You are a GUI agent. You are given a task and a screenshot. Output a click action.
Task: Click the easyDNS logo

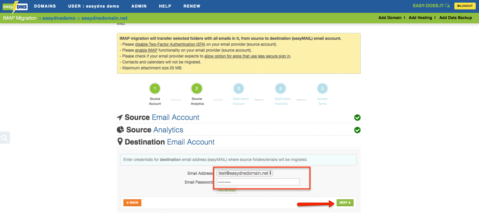[15, 7]
